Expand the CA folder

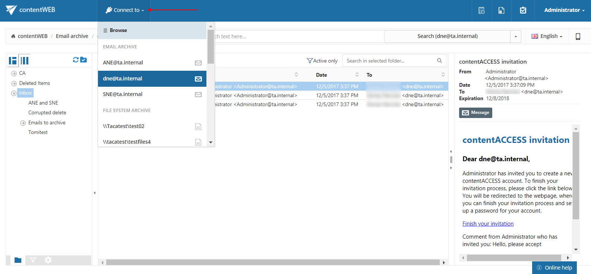pyautogui.click(x=14, y=73)
